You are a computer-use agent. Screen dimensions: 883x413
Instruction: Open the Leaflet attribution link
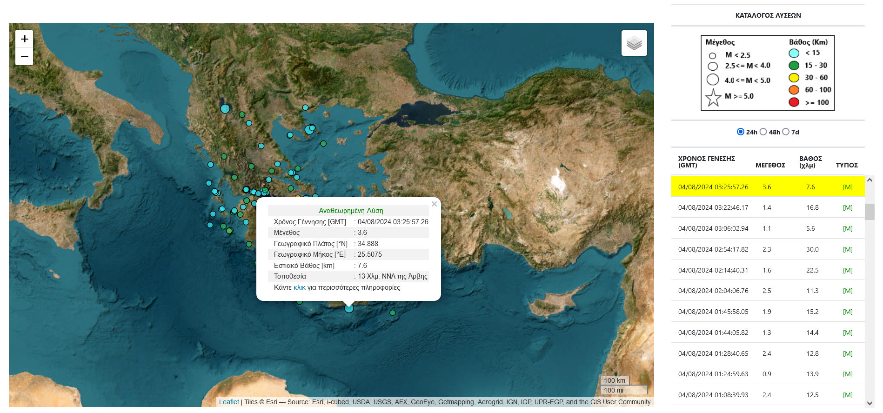pos(228,402)
